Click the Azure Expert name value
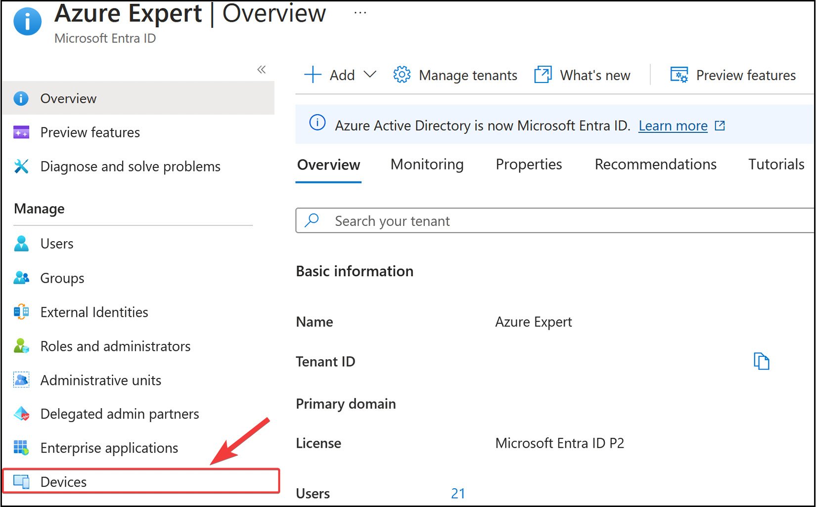Image resolution: width=816 pixels, height=507 pixels. click(533, 322)
